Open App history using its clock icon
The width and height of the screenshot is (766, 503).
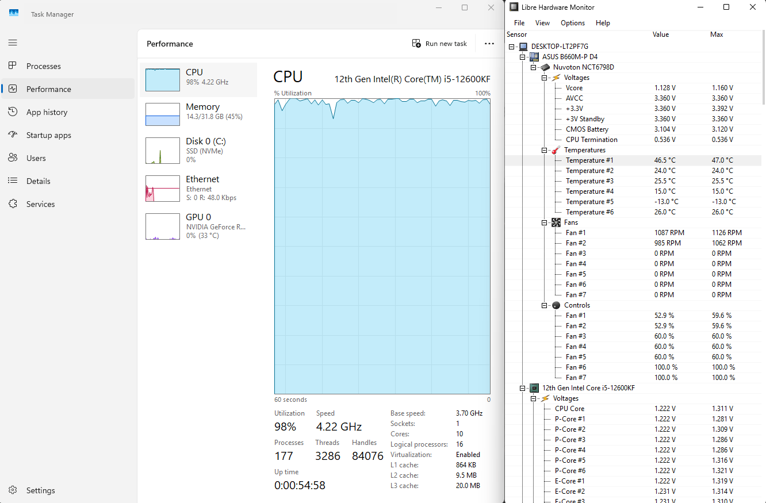click(x=13, y=112)
